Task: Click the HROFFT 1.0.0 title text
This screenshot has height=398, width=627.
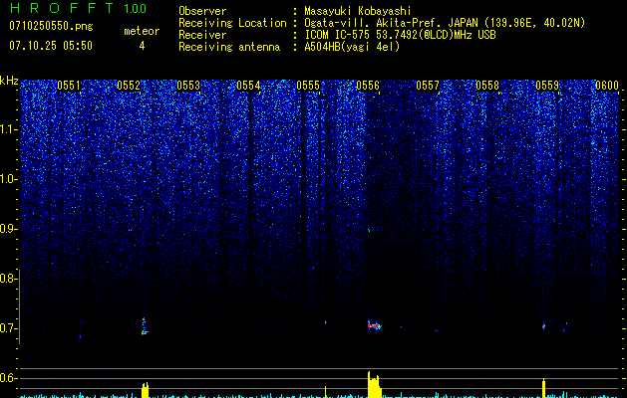Action: [78, 8]
